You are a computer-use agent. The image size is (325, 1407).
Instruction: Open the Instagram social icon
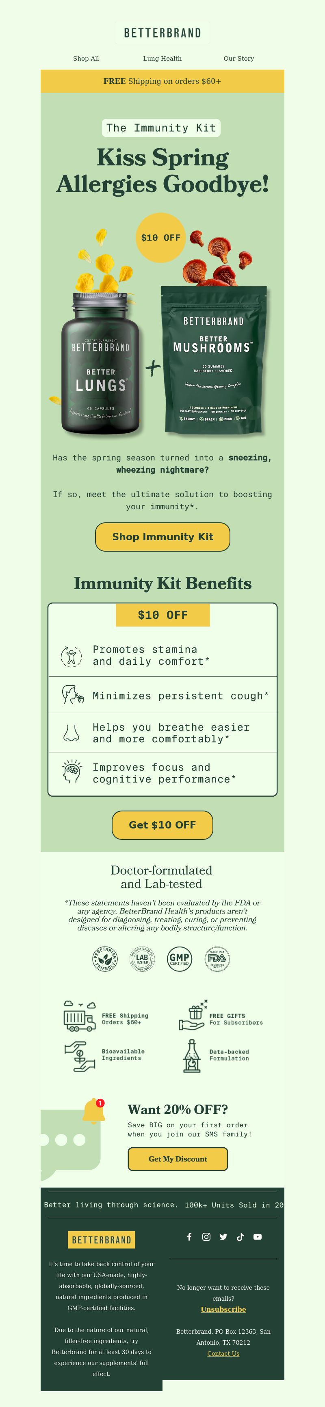pyautogui.click(x=206, y=1236)
